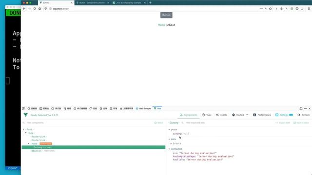Image resolution: width=312 pixels, height=175 pixels.
Task: Open the Web Scraper devtools tab
Action: 143,108
